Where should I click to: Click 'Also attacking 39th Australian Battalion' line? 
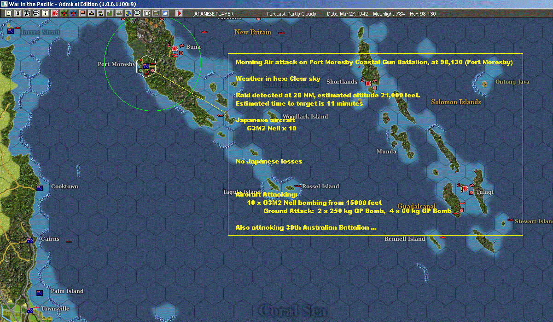[306, 227]
